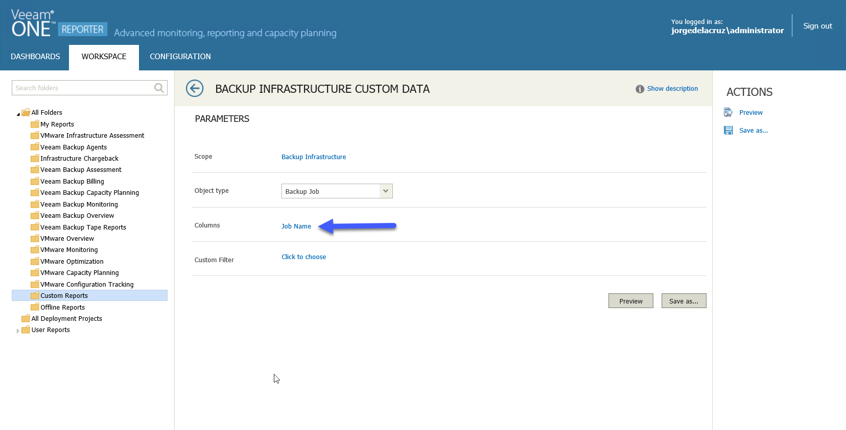Select VMware Optimization folder
Viewport: 846px width, 430px height.
click(72, 262)
